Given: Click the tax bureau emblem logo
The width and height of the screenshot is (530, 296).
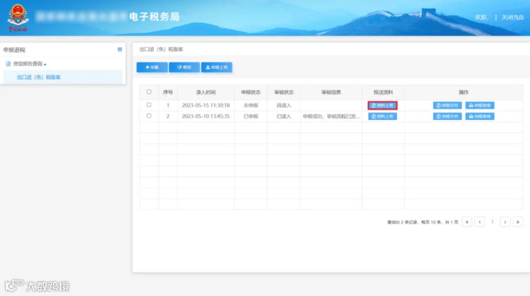Looking at the screenshot, I should [18, 18].
